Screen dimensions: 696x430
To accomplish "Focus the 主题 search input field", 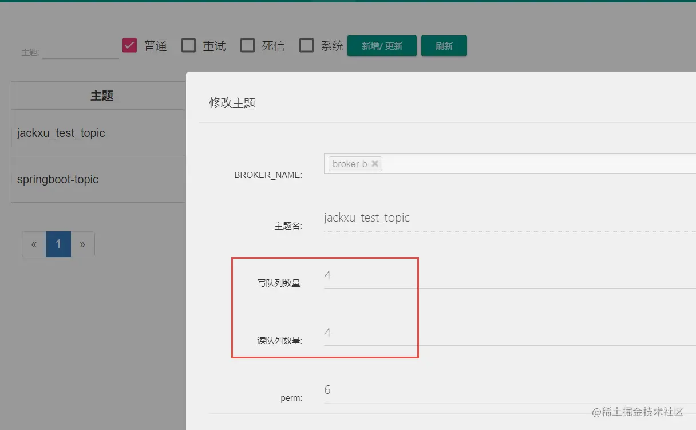I will pyautogui.click(x=80, y=52).
